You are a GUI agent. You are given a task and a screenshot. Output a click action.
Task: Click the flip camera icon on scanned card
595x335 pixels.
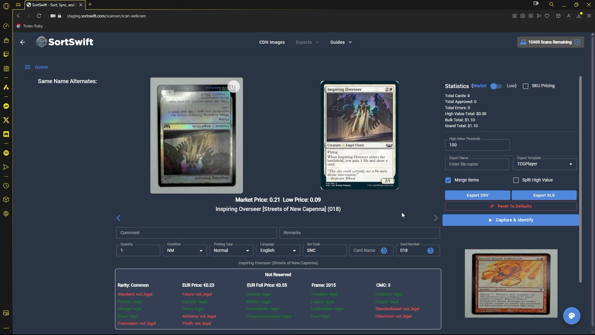tap(233, 87)
